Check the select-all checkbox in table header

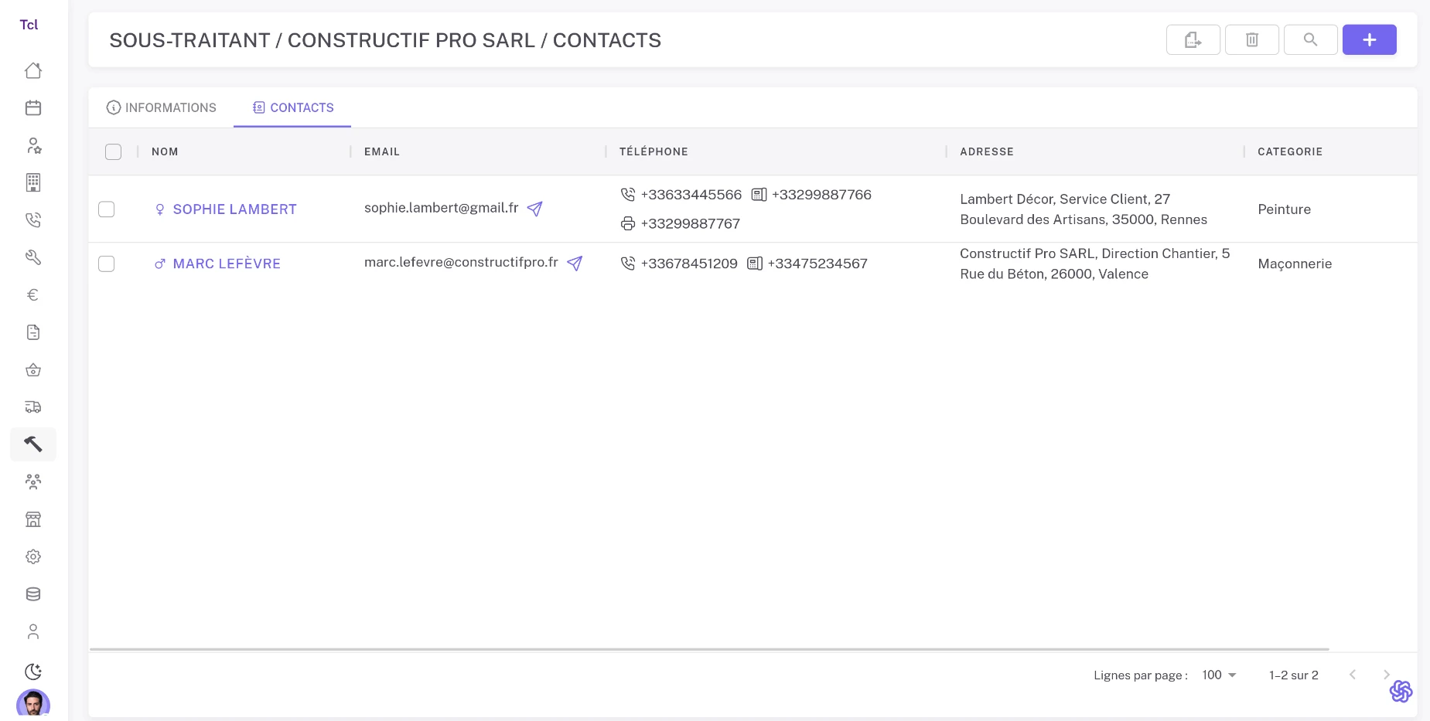click(113, 151)
